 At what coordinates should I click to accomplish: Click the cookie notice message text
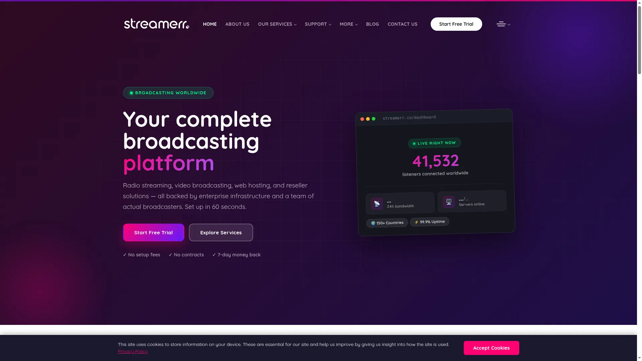pos(284,345)
